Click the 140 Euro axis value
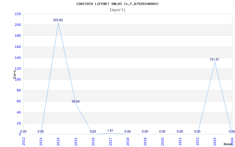235x147 pixels. [x=18, y=58]
